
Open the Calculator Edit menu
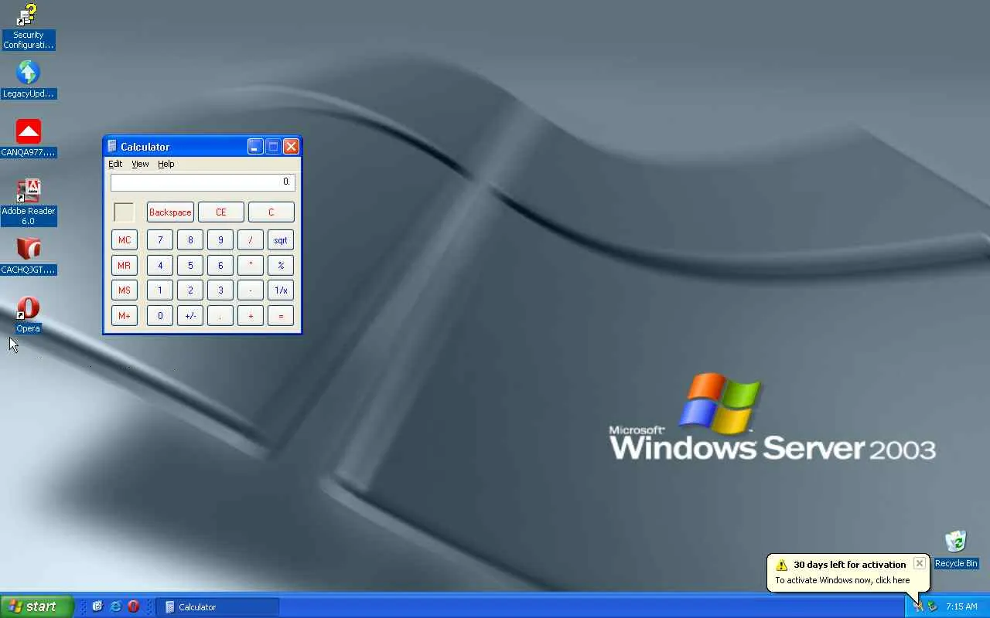coord(115,164)
